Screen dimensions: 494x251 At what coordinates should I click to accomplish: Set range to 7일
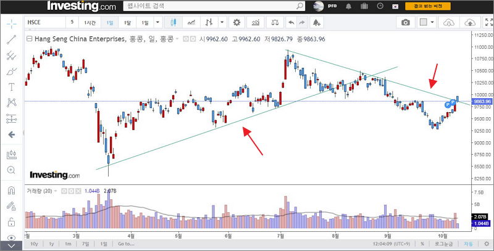click(x=85, y=244)
